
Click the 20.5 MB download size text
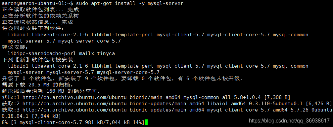pyautogui.click(x=39, y=85)
